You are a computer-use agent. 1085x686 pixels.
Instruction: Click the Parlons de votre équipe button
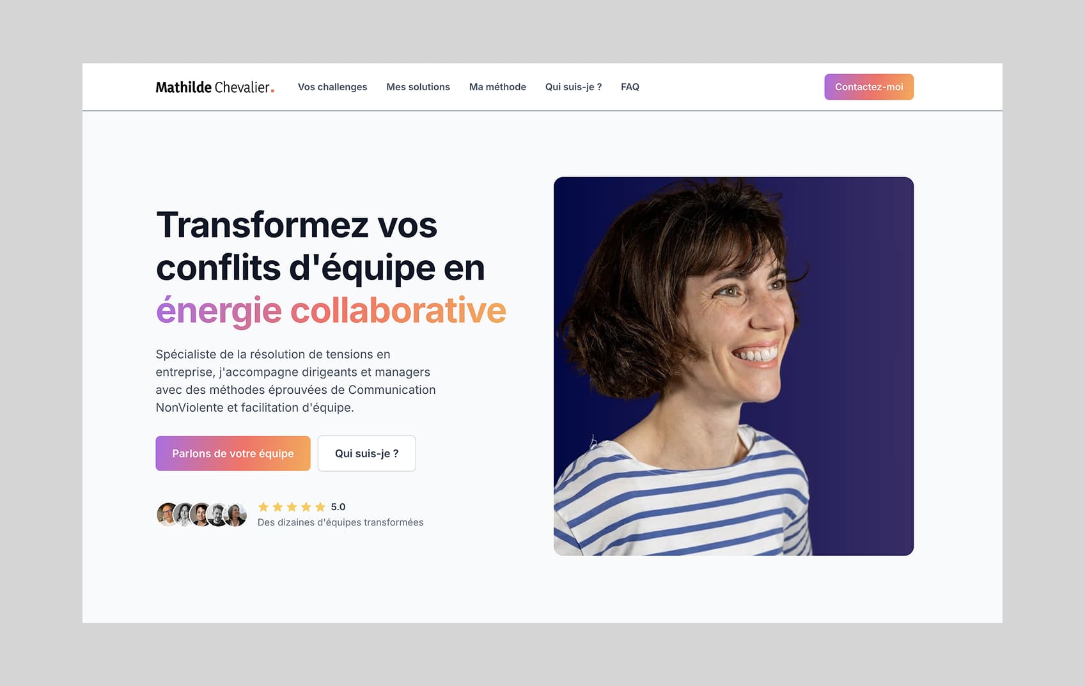click(233, 453)
